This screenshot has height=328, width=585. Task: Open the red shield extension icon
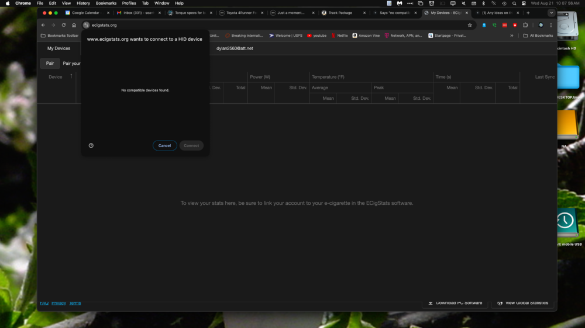tap(515, 25)
